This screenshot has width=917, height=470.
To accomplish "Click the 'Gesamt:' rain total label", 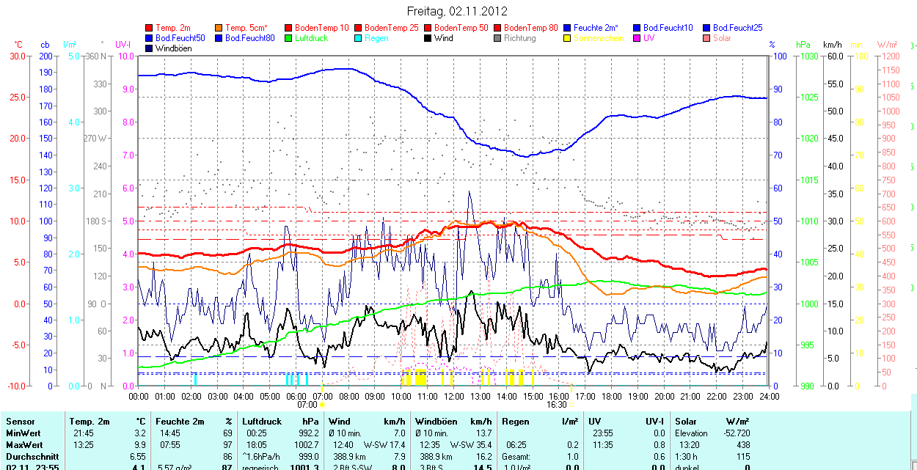I will 516,456.
